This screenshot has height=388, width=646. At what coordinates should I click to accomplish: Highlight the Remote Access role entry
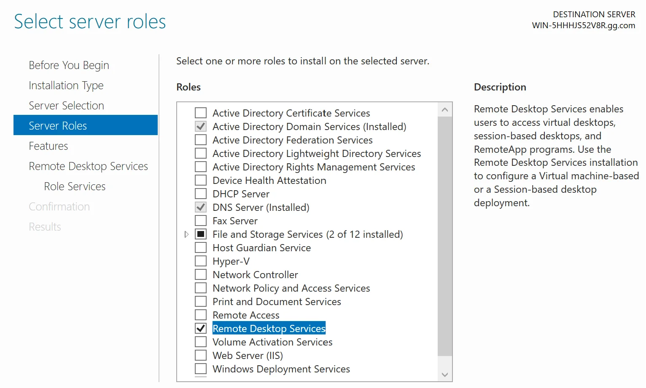(246, 315)
